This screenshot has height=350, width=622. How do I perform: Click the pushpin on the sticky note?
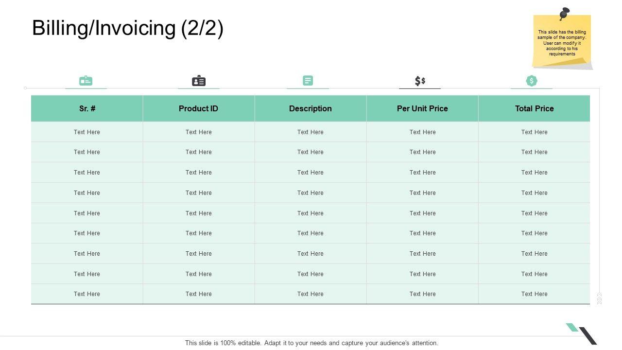pyautogui.click(x=564, y=13)
